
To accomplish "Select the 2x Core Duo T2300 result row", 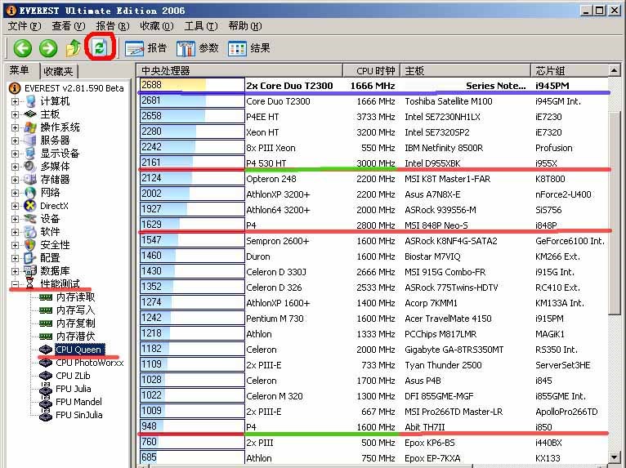I will [x=373, y=86].
